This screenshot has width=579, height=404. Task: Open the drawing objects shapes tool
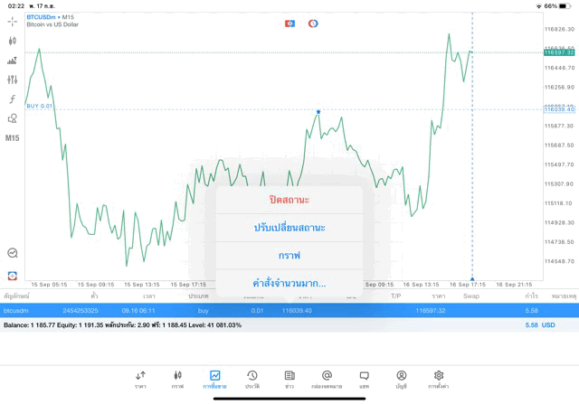point(13,118)
